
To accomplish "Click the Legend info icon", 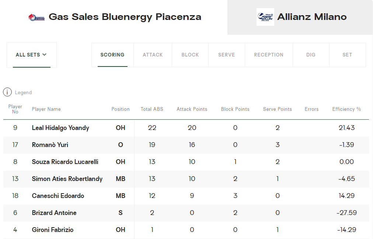I will coord(7,92).
